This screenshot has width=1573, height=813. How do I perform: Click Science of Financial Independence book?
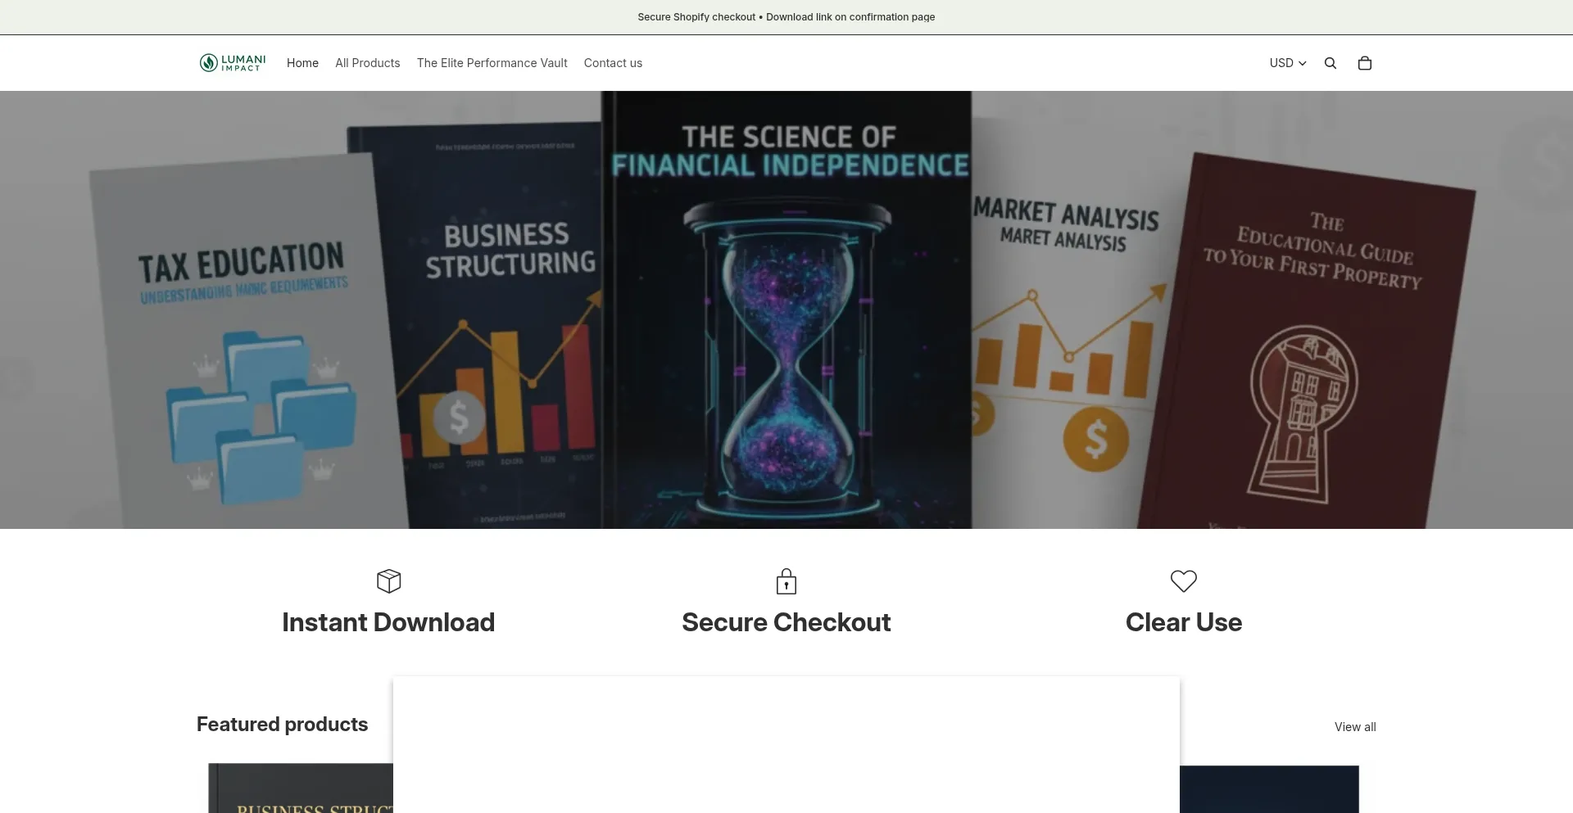pos(786,309)
